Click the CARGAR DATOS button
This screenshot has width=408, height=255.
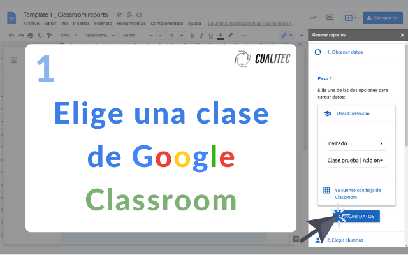pos(356,217)
